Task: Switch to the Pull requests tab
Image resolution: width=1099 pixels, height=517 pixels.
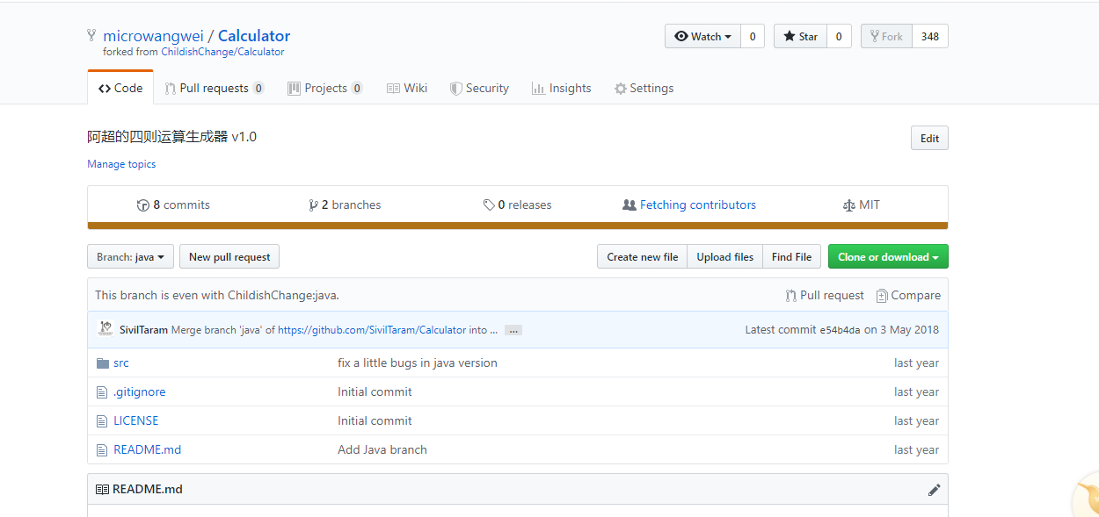Action: tap(214, 88)
